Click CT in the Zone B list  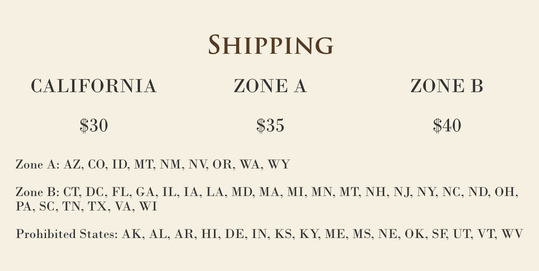71,192
